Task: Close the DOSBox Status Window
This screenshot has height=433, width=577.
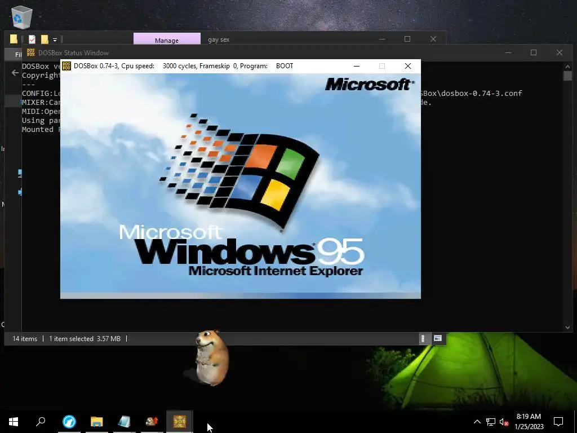Action: tap(560, 52)
